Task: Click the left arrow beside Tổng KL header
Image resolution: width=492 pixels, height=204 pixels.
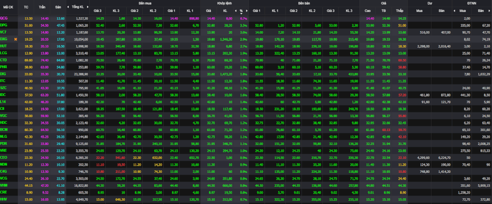Action: (x=69, y=7)
